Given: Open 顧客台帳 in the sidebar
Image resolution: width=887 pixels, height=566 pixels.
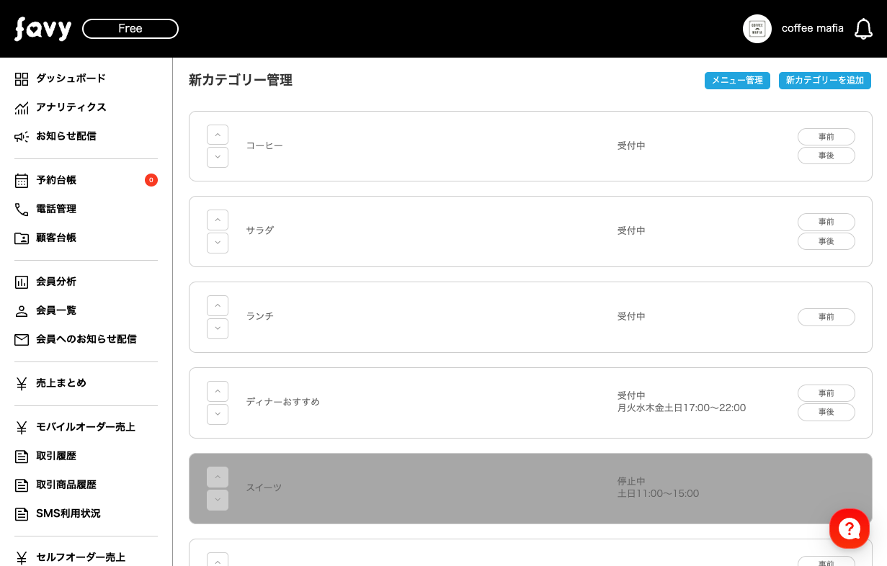Looking at the screenshot, I should click(x=56, y=238).
